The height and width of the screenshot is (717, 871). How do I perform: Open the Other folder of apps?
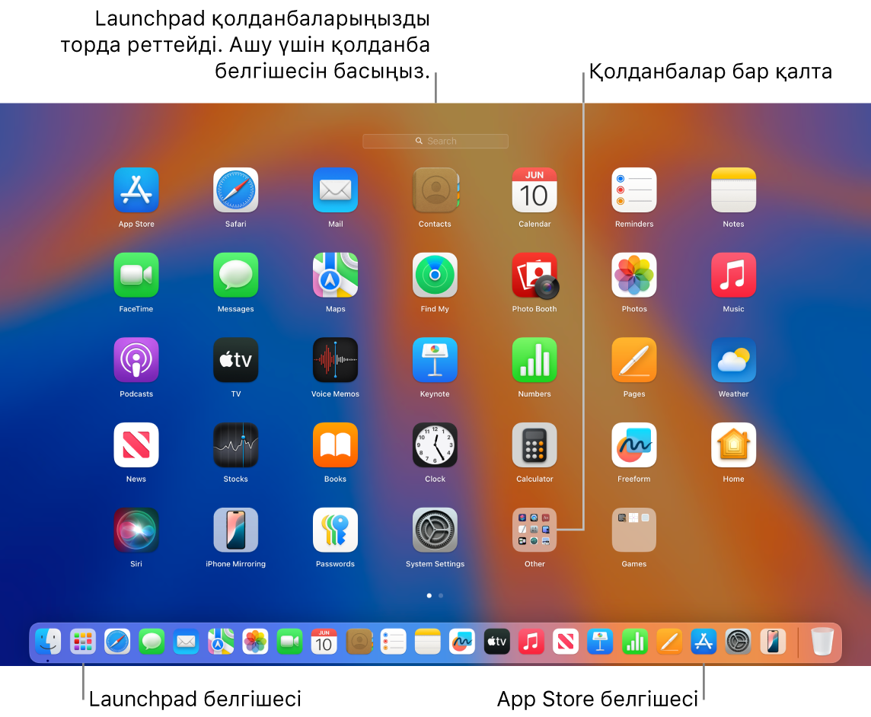[534, 530]
